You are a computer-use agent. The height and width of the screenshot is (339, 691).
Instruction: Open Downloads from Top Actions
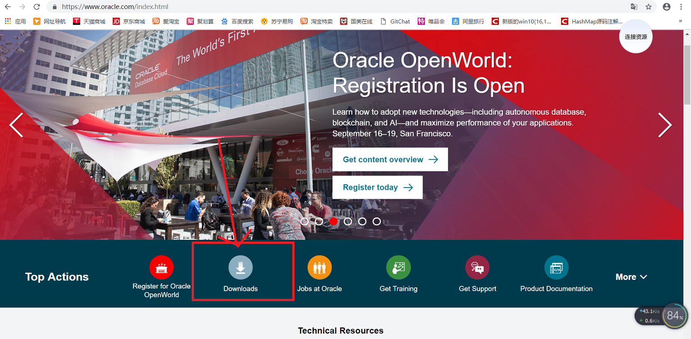tap(240, 271)
